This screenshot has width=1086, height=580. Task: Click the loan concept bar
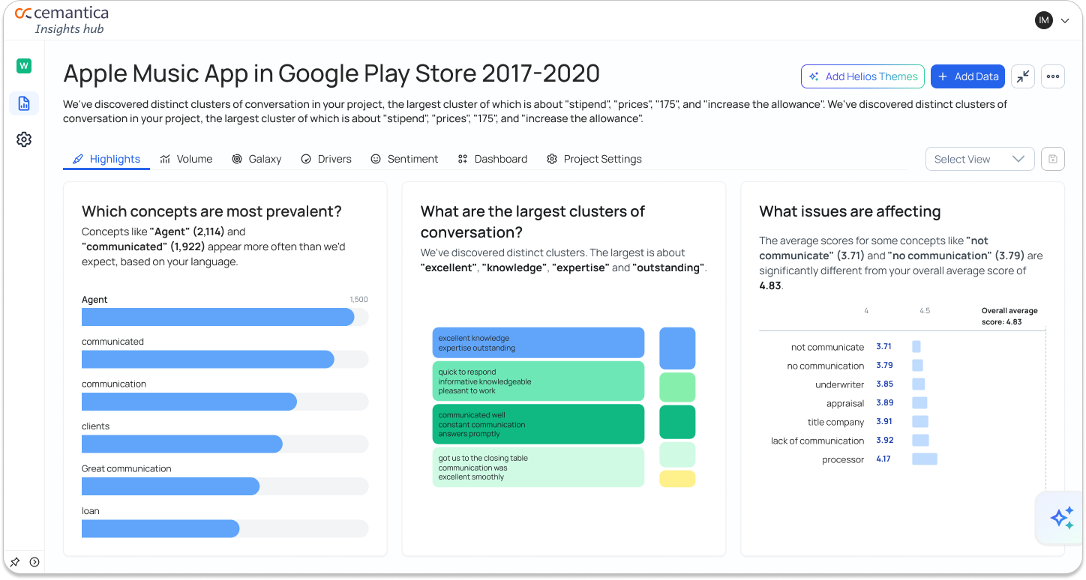pyautogui.click(x=225, y=529)
